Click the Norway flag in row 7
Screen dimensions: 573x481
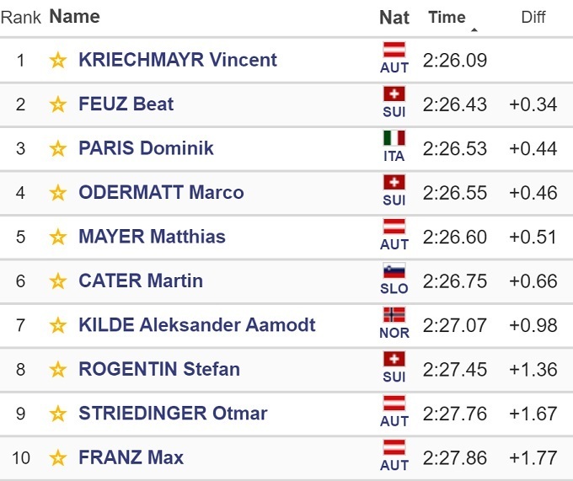394,315
